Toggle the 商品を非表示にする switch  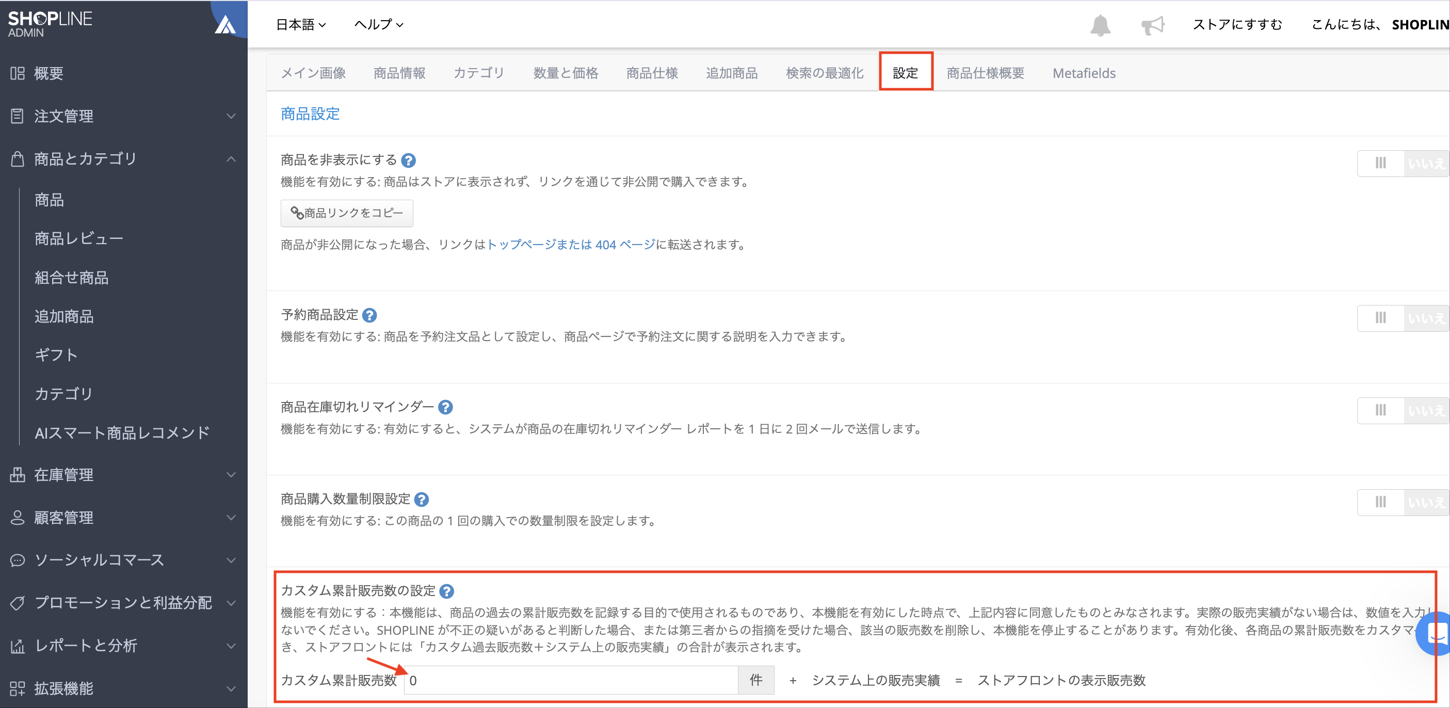(x=1403, y=163)
